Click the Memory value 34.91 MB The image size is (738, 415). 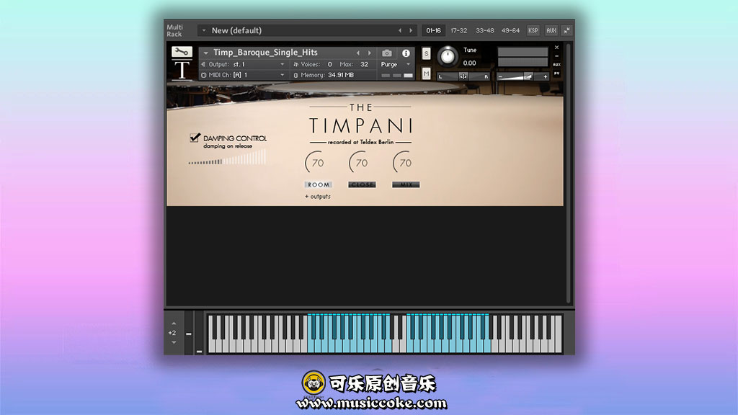tap(341, 75)
